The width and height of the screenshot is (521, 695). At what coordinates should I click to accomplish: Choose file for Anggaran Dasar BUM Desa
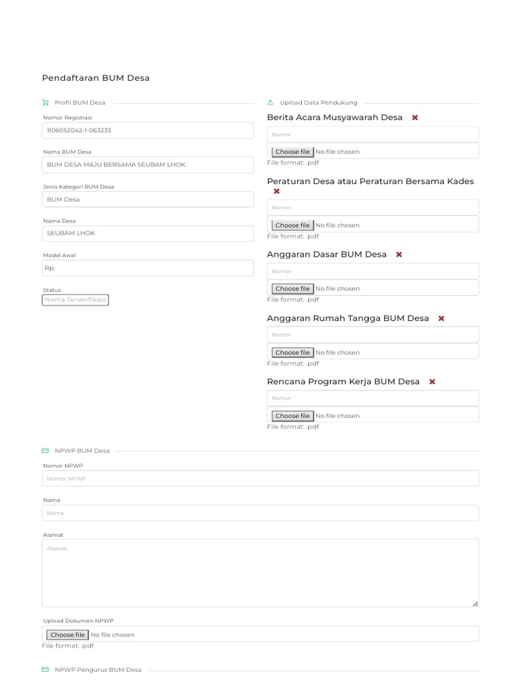292,288
